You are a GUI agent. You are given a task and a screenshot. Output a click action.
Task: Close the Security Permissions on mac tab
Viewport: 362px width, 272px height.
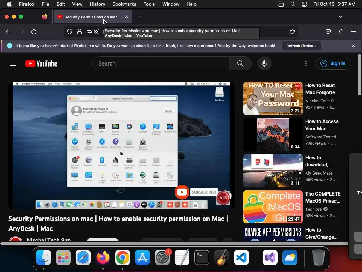pyautogui.click(x=127, y=17)
